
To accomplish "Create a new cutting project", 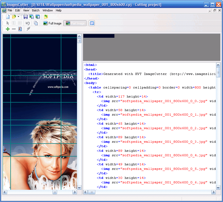I will coord(8,17).
